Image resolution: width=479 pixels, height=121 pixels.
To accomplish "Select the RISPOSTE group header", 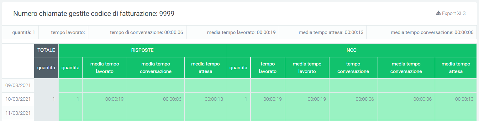I will click(142, 50).
